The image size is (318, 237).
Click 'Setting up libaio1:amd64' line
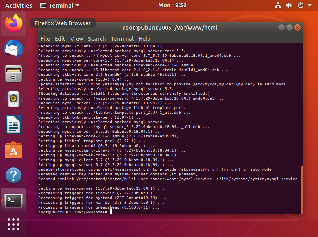click(96, 146)
